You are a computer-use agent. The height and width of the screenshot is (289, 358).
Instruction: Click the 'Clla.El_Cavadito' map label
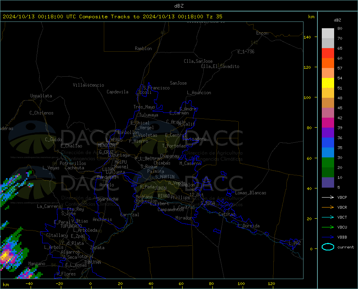coord(220,66)
